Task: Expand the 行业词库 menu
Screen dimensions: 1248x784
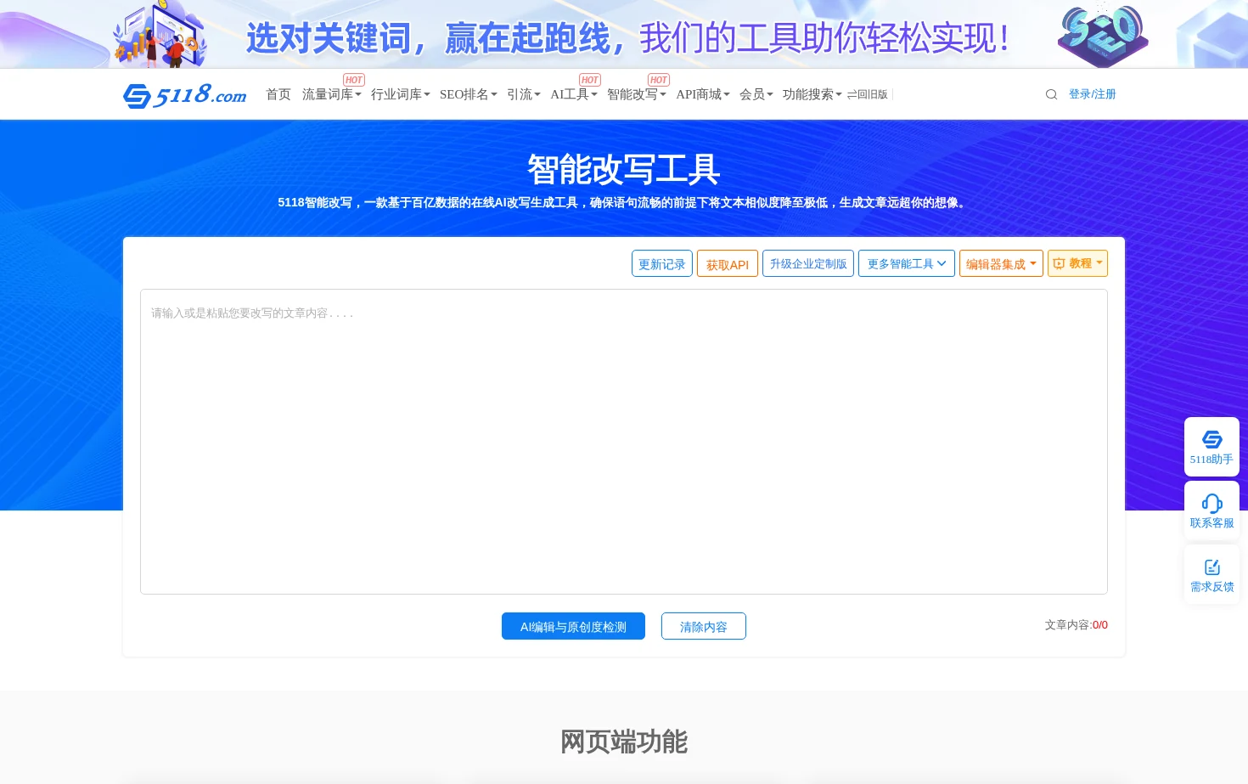Action: (401, 94)
